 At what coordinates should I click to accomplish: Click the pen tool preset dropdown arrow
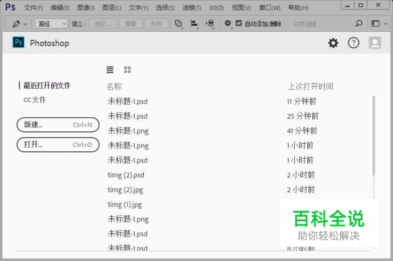pos(26,24)
